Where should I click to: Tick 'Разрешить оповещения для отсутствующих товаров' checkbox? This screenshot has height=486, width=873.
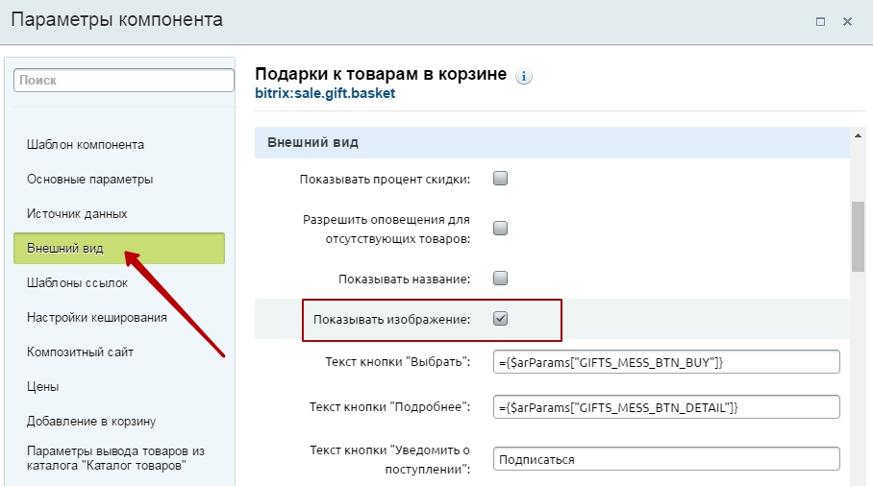coord(500,229)
